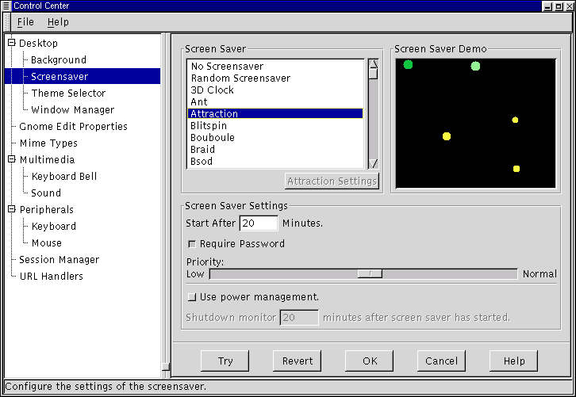Collapse the Peripherals tree node

pos(11,209)
